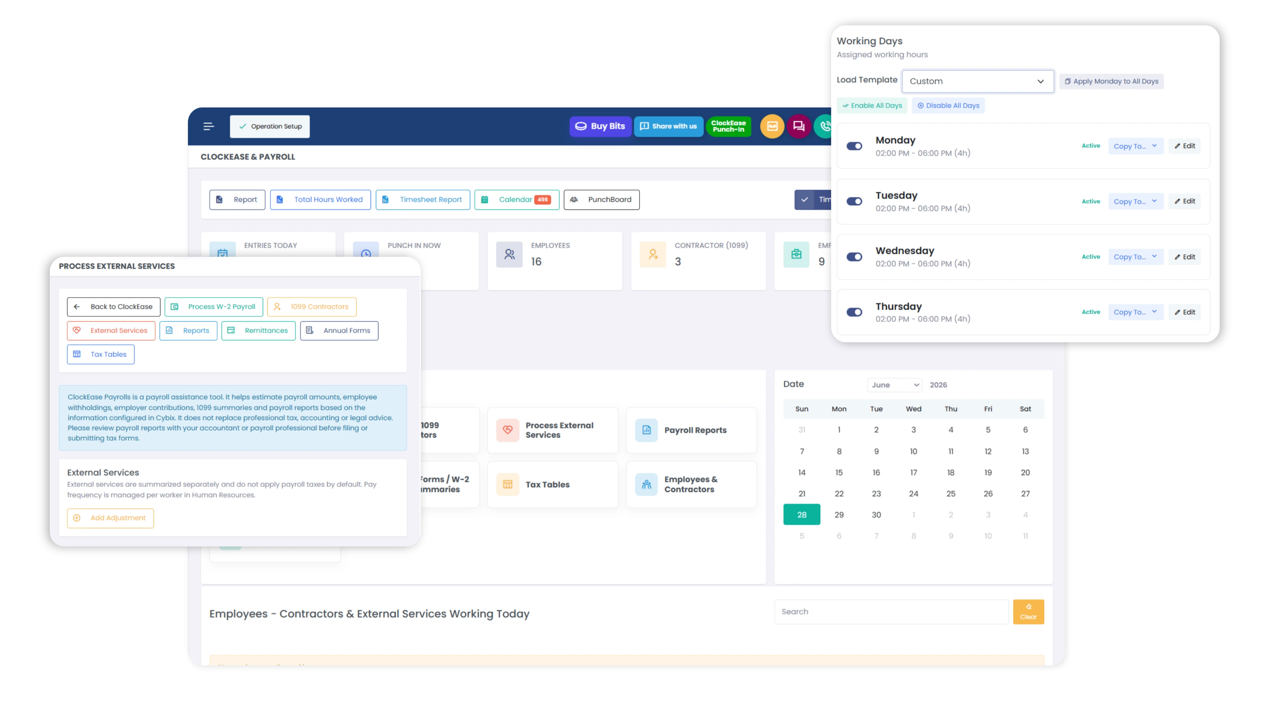Open the maroon chat icon in header

coord(799,126)
